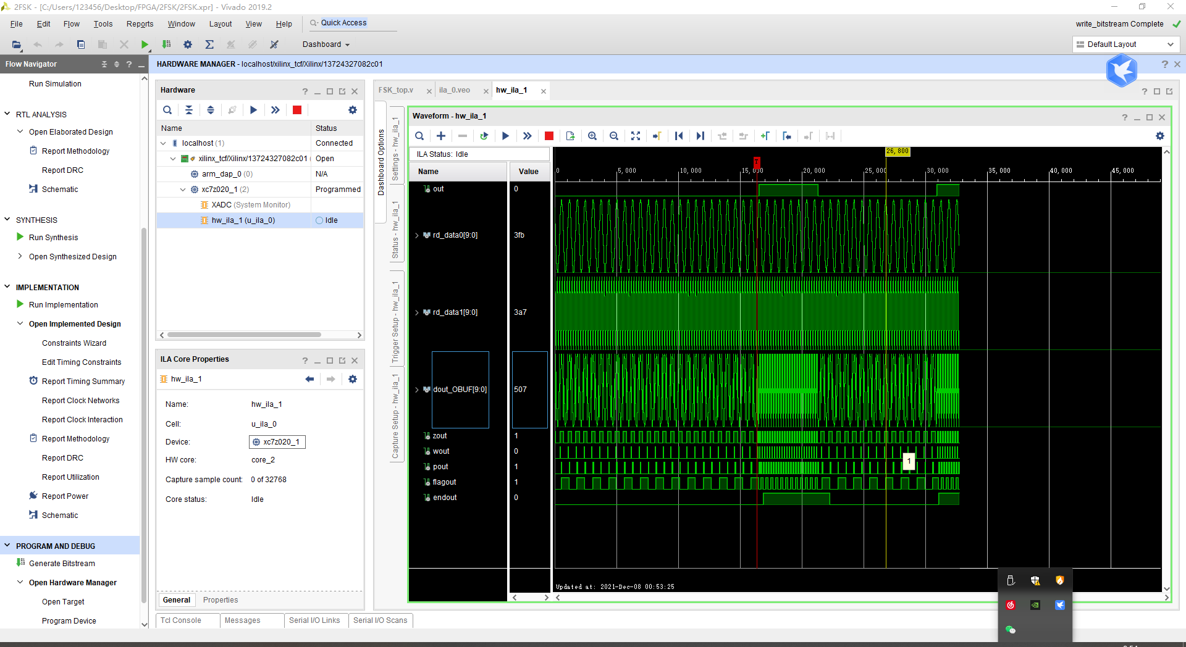
Task: Go to the last time in waveform
Action: (x=700, y=136)
